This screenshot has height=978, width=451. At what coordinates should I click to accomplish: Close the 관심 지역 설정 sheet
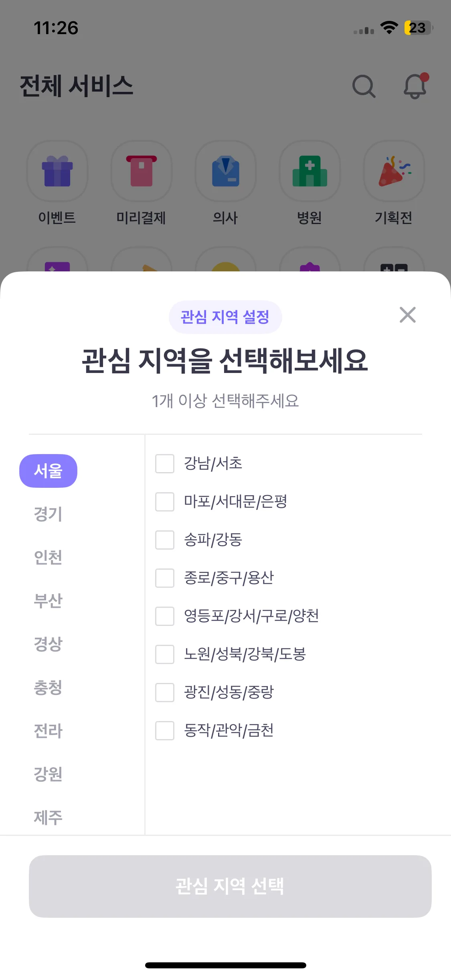click(x=408, y=315)
